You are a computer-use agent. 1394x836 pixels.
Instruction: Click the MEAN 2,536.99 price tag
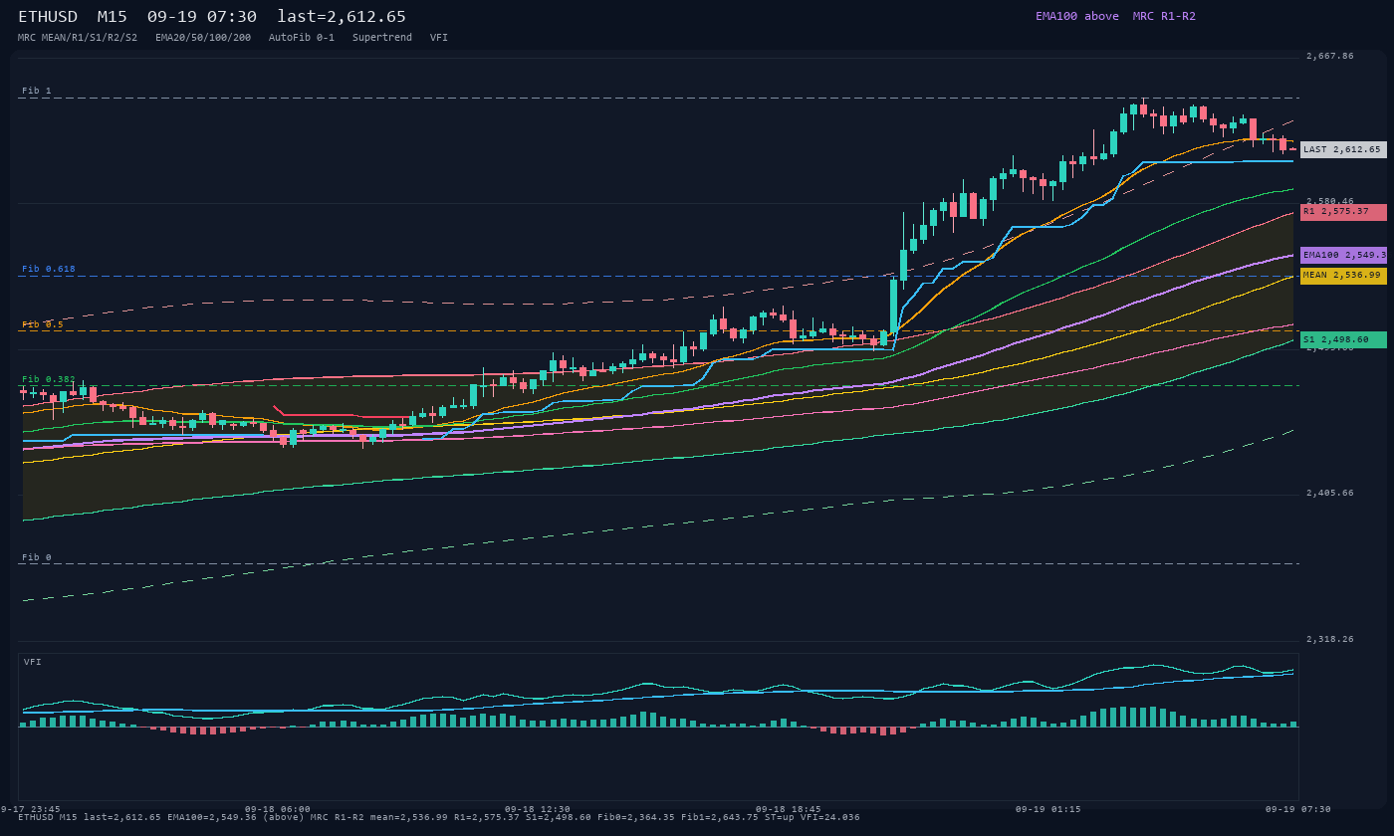click(x=1343, y=276)
